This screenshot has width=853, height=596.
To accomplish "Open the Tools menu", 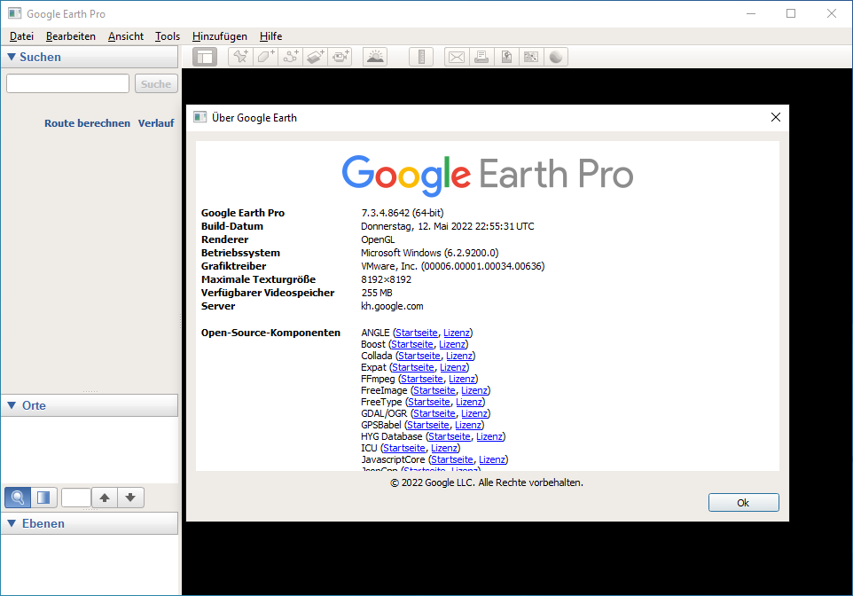I will pos(168,36).
